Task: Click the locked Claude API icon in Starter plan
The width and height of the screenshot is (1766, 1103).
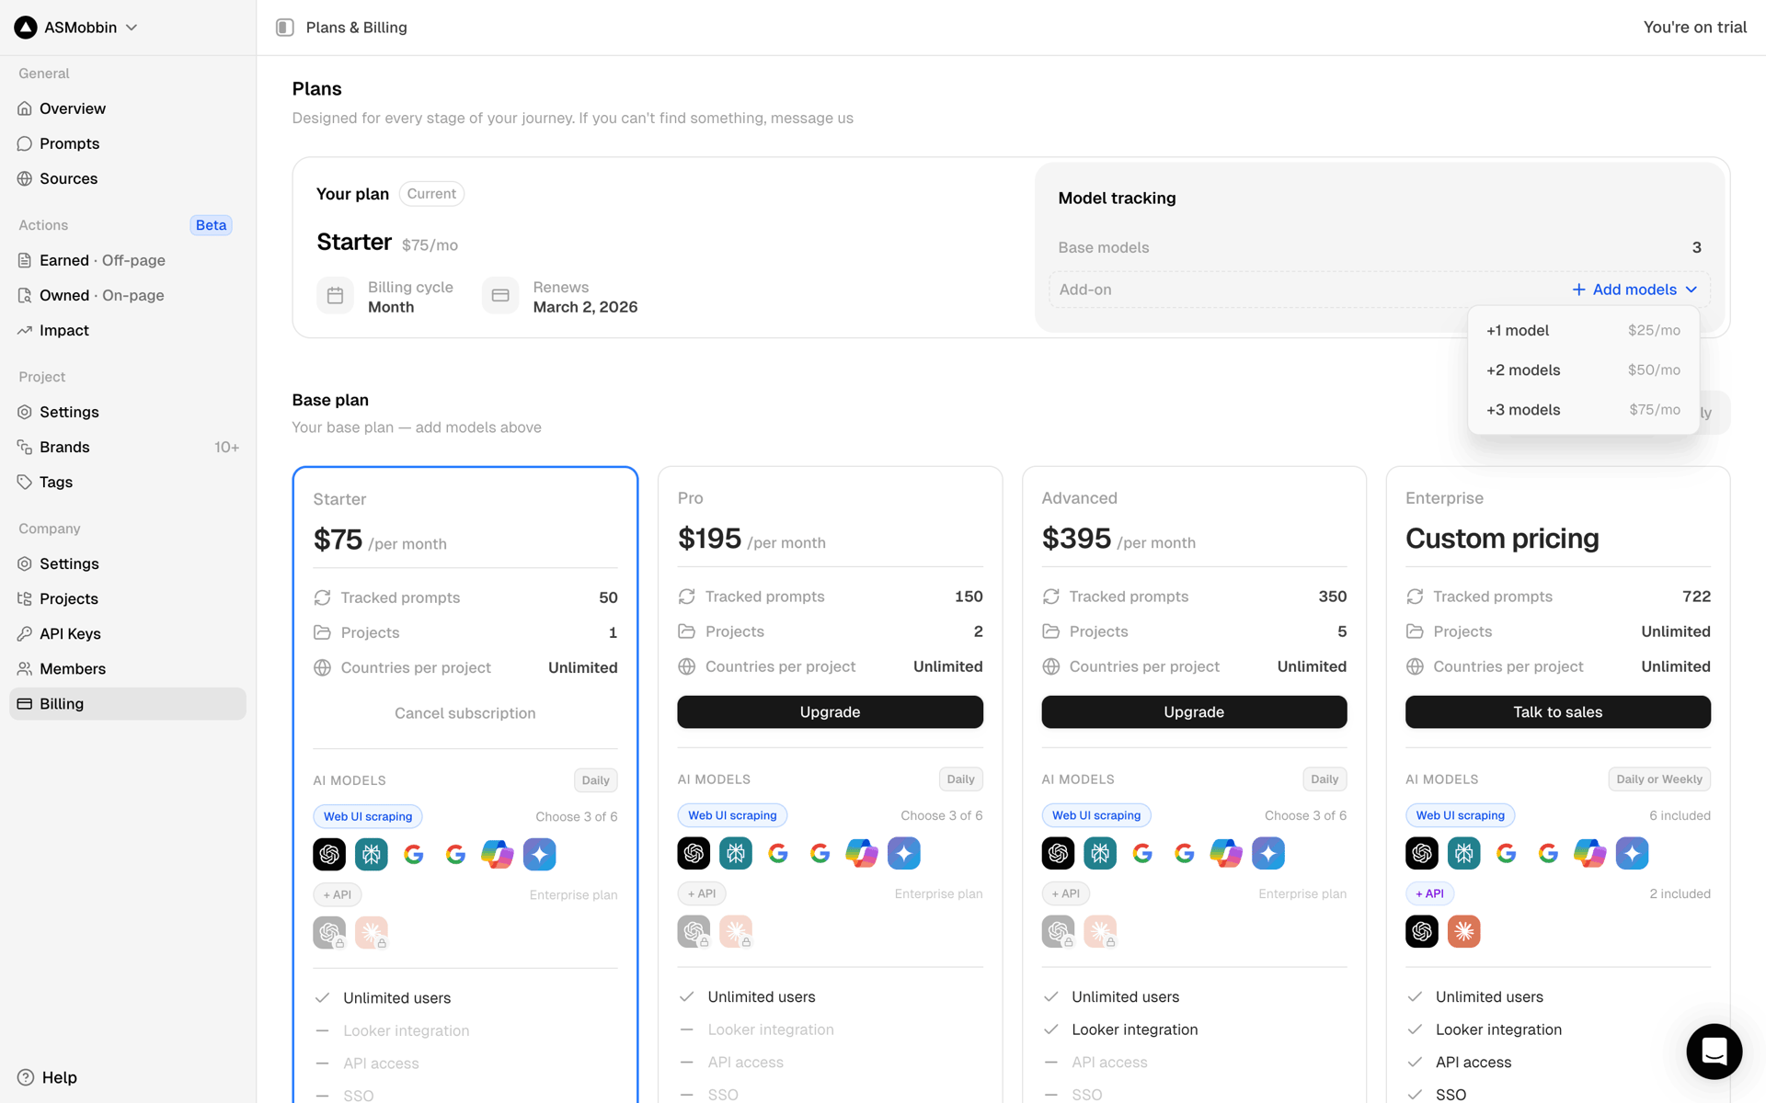Action: tap(372, 933)
